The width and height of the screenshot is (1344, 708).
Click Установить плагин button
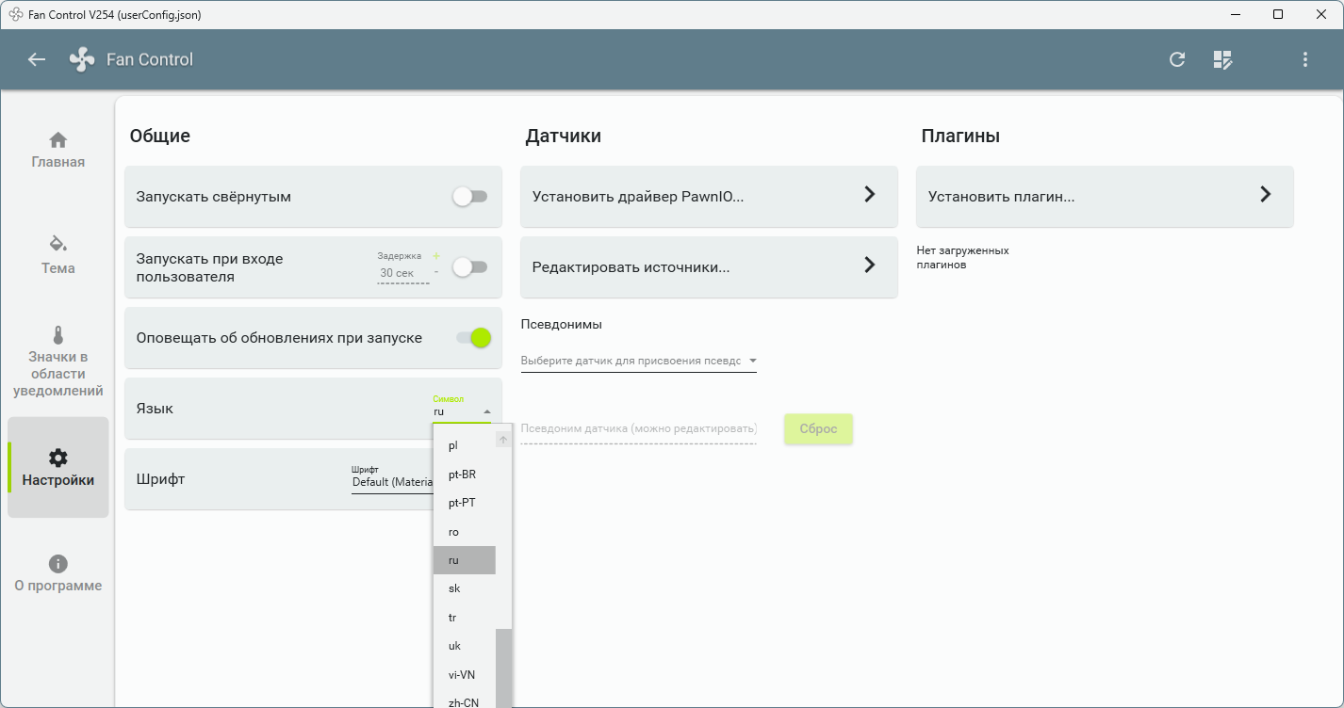1105,197
